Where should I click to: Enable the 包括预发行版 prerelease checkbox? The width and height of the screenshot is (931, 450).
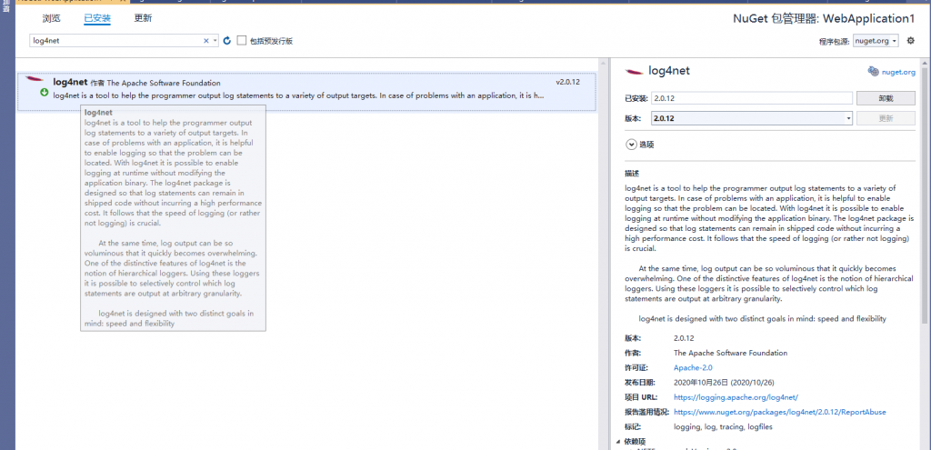(242, 41)
